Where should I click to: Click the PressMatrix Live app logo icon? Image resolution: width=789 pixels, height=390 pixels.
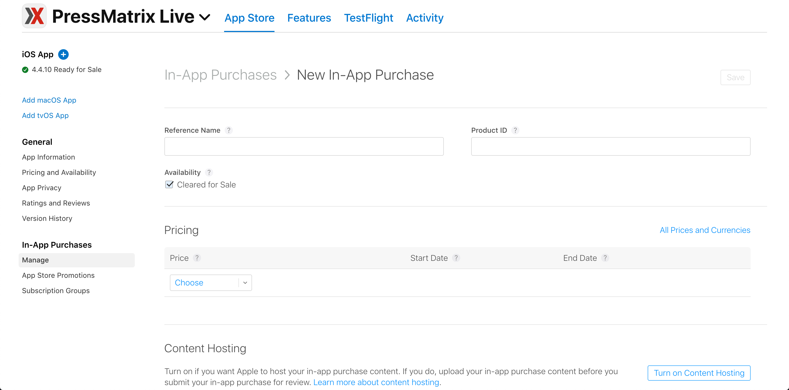(34, 16)
